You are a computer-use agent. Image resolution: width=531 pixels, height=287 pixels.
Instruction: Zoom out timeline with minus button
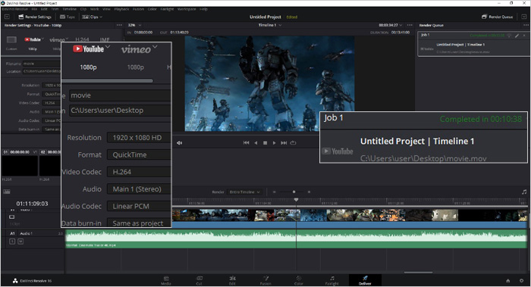[275, 192]
